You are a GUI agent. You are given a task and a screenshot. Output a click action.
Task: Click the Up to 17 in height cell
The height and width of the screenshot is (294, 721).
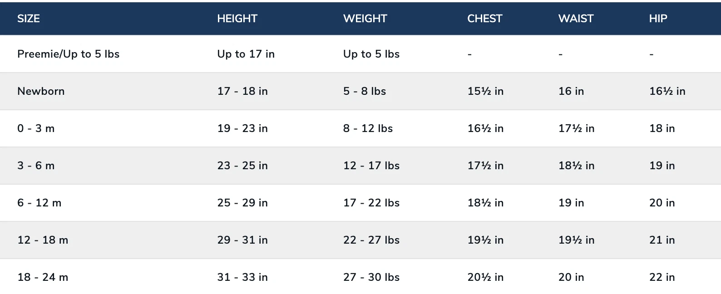(x=246, y=54)
